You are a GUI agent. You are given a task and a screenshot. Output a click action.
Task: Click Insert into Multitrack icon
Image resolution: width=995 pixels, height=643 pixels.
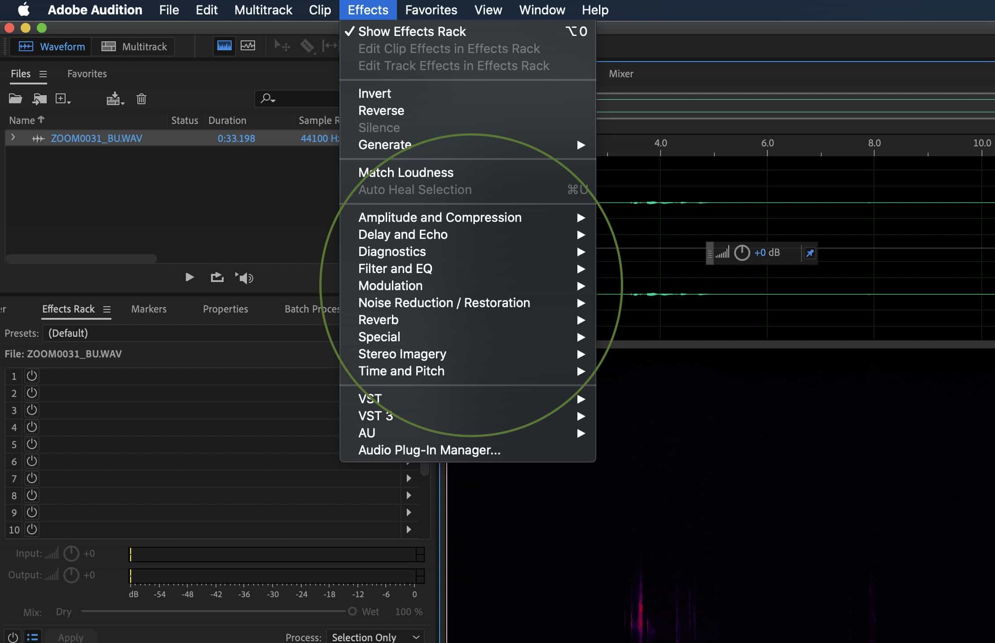coord(115,99)
